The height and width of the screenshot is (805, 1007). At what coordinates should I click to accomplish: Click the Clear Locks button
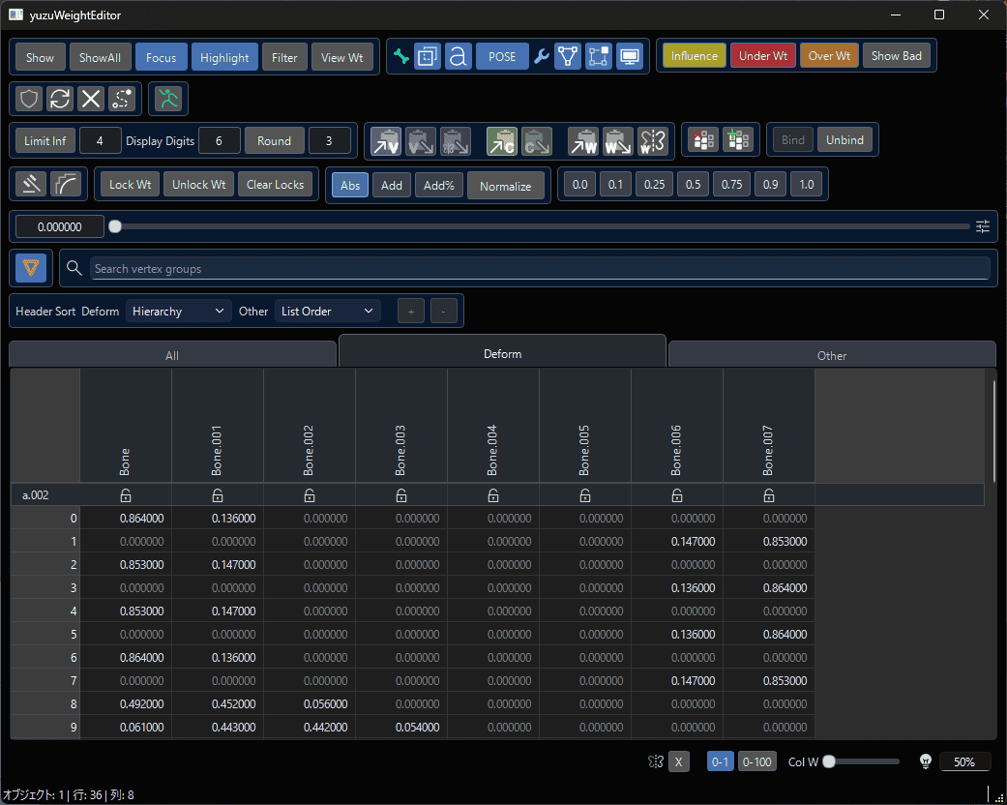(275, 185)
